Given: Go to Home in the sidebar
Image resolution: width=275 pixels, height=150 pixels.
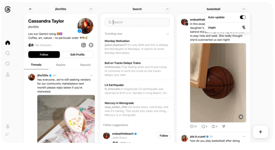Looking at the screenshot, I should [8, 43].
